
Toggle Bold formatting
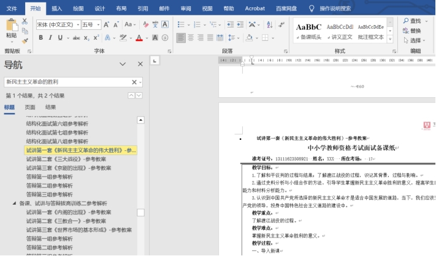pyautogui.click(x=41, y=38)
